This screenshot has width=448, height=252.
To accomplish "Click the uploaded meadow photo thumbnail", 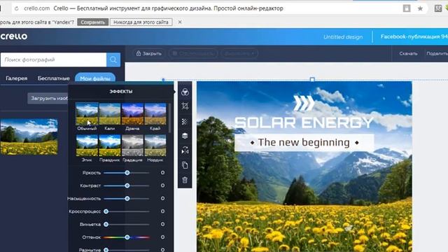I will coord(29,137).
